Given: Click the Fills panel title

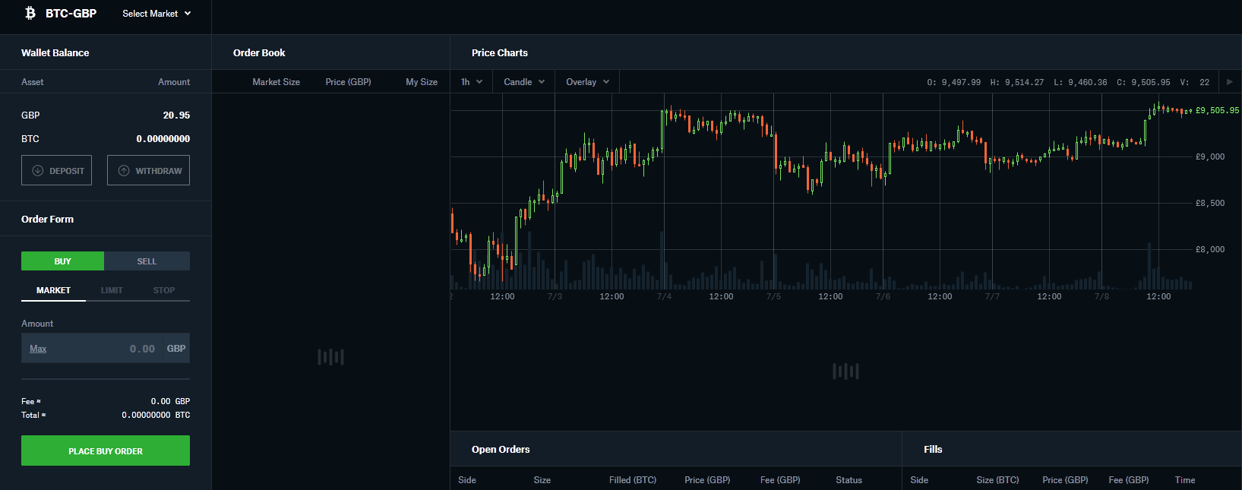Looking at the screenshot, I should pyautogui.click(x=933, y=450).
